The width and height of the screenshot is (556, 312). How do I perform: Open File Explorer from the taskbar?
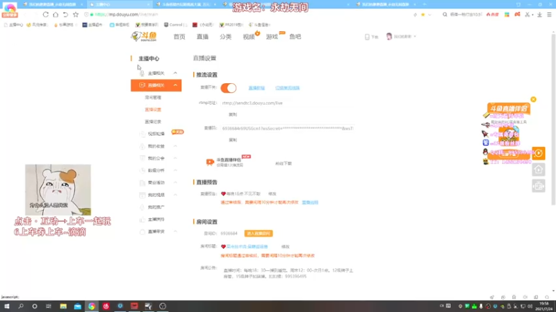point(63,306)
